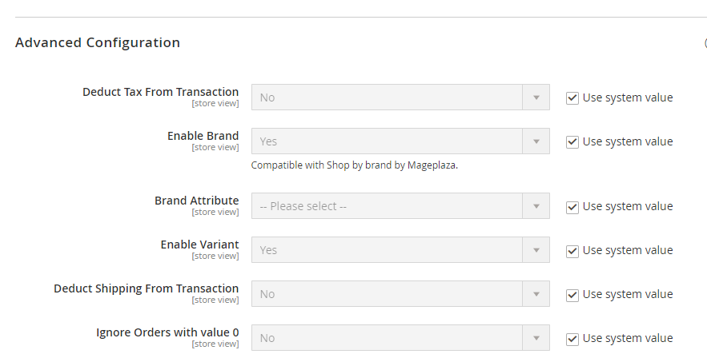This screenshot has height=358, width=707.
Task: Click the Enable Variant dropdown arrow
Action: [x=536, y=250]
